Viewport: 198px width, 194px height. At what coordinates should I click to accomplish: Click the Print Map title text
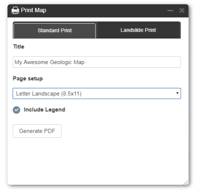coord(34,10)
